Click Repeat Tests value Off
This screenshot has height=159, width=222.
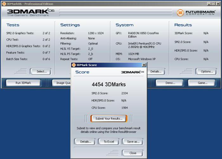(x=90, y=59)
